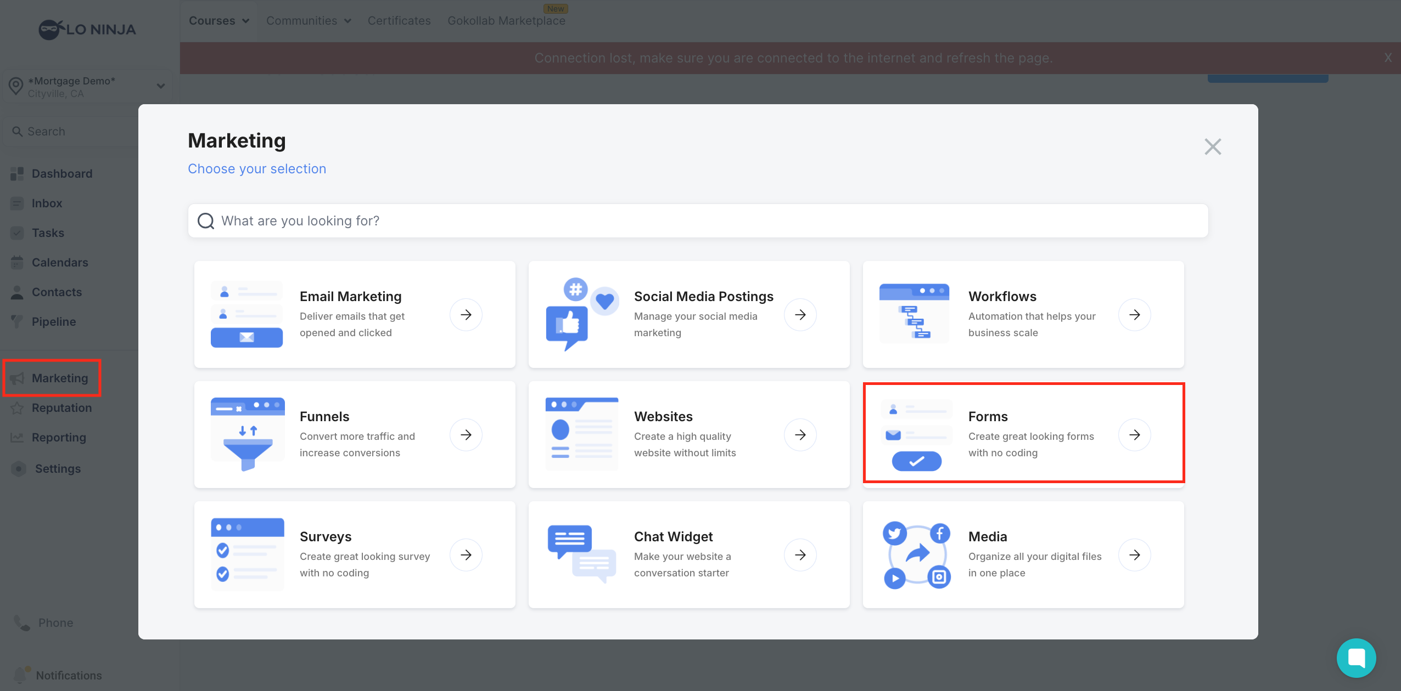The image size is (1401, 691).
Task: Click the Surveys checklist illustration
Action: point(248,554)
